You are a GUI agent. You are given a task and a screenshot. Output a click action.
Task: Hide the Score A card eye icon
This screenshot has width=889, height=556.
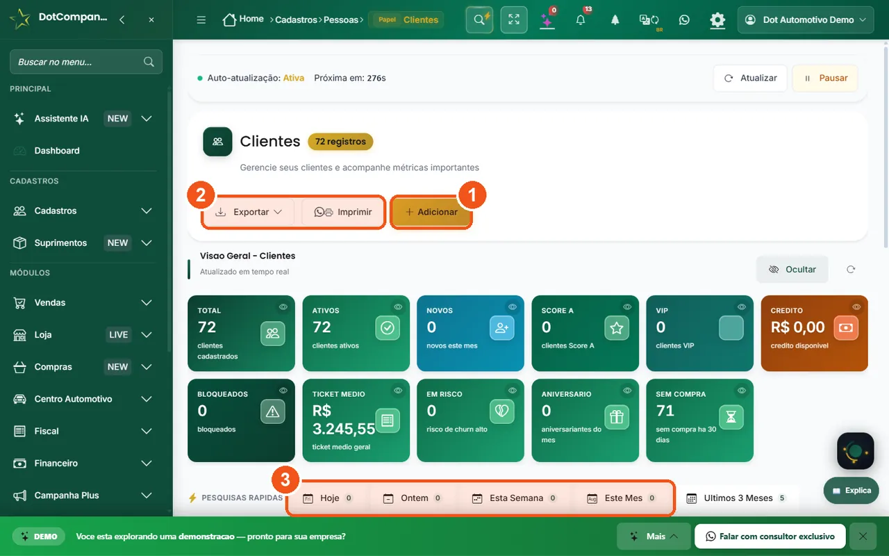(627, 306)
